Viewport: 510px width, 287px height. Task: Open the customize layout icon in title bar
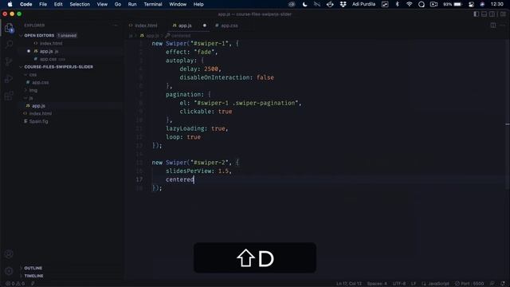pos(503,14)
